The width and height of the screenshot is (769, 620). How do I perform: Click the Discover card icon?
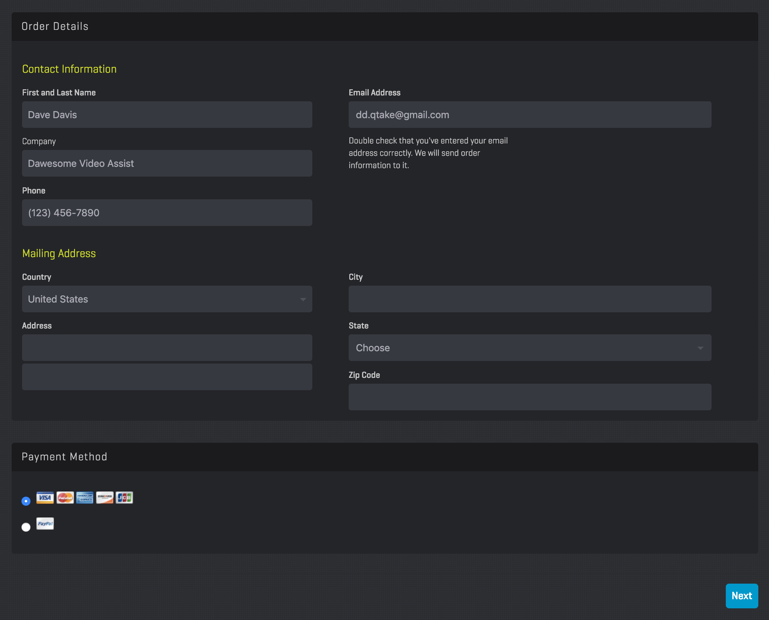click(x=105, y=498)
